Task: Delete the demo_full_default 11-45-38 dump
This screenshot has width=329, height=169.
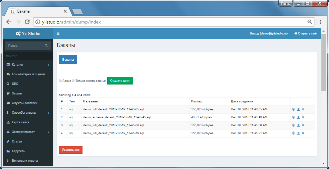Action: (x=303, y=125)
